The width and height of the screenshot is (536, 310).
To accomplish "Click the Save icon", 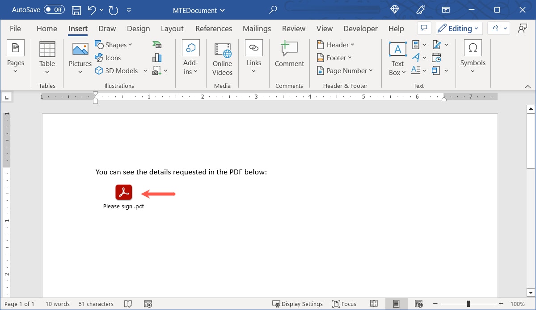I will pyautogui.click(x=76, y=10).
